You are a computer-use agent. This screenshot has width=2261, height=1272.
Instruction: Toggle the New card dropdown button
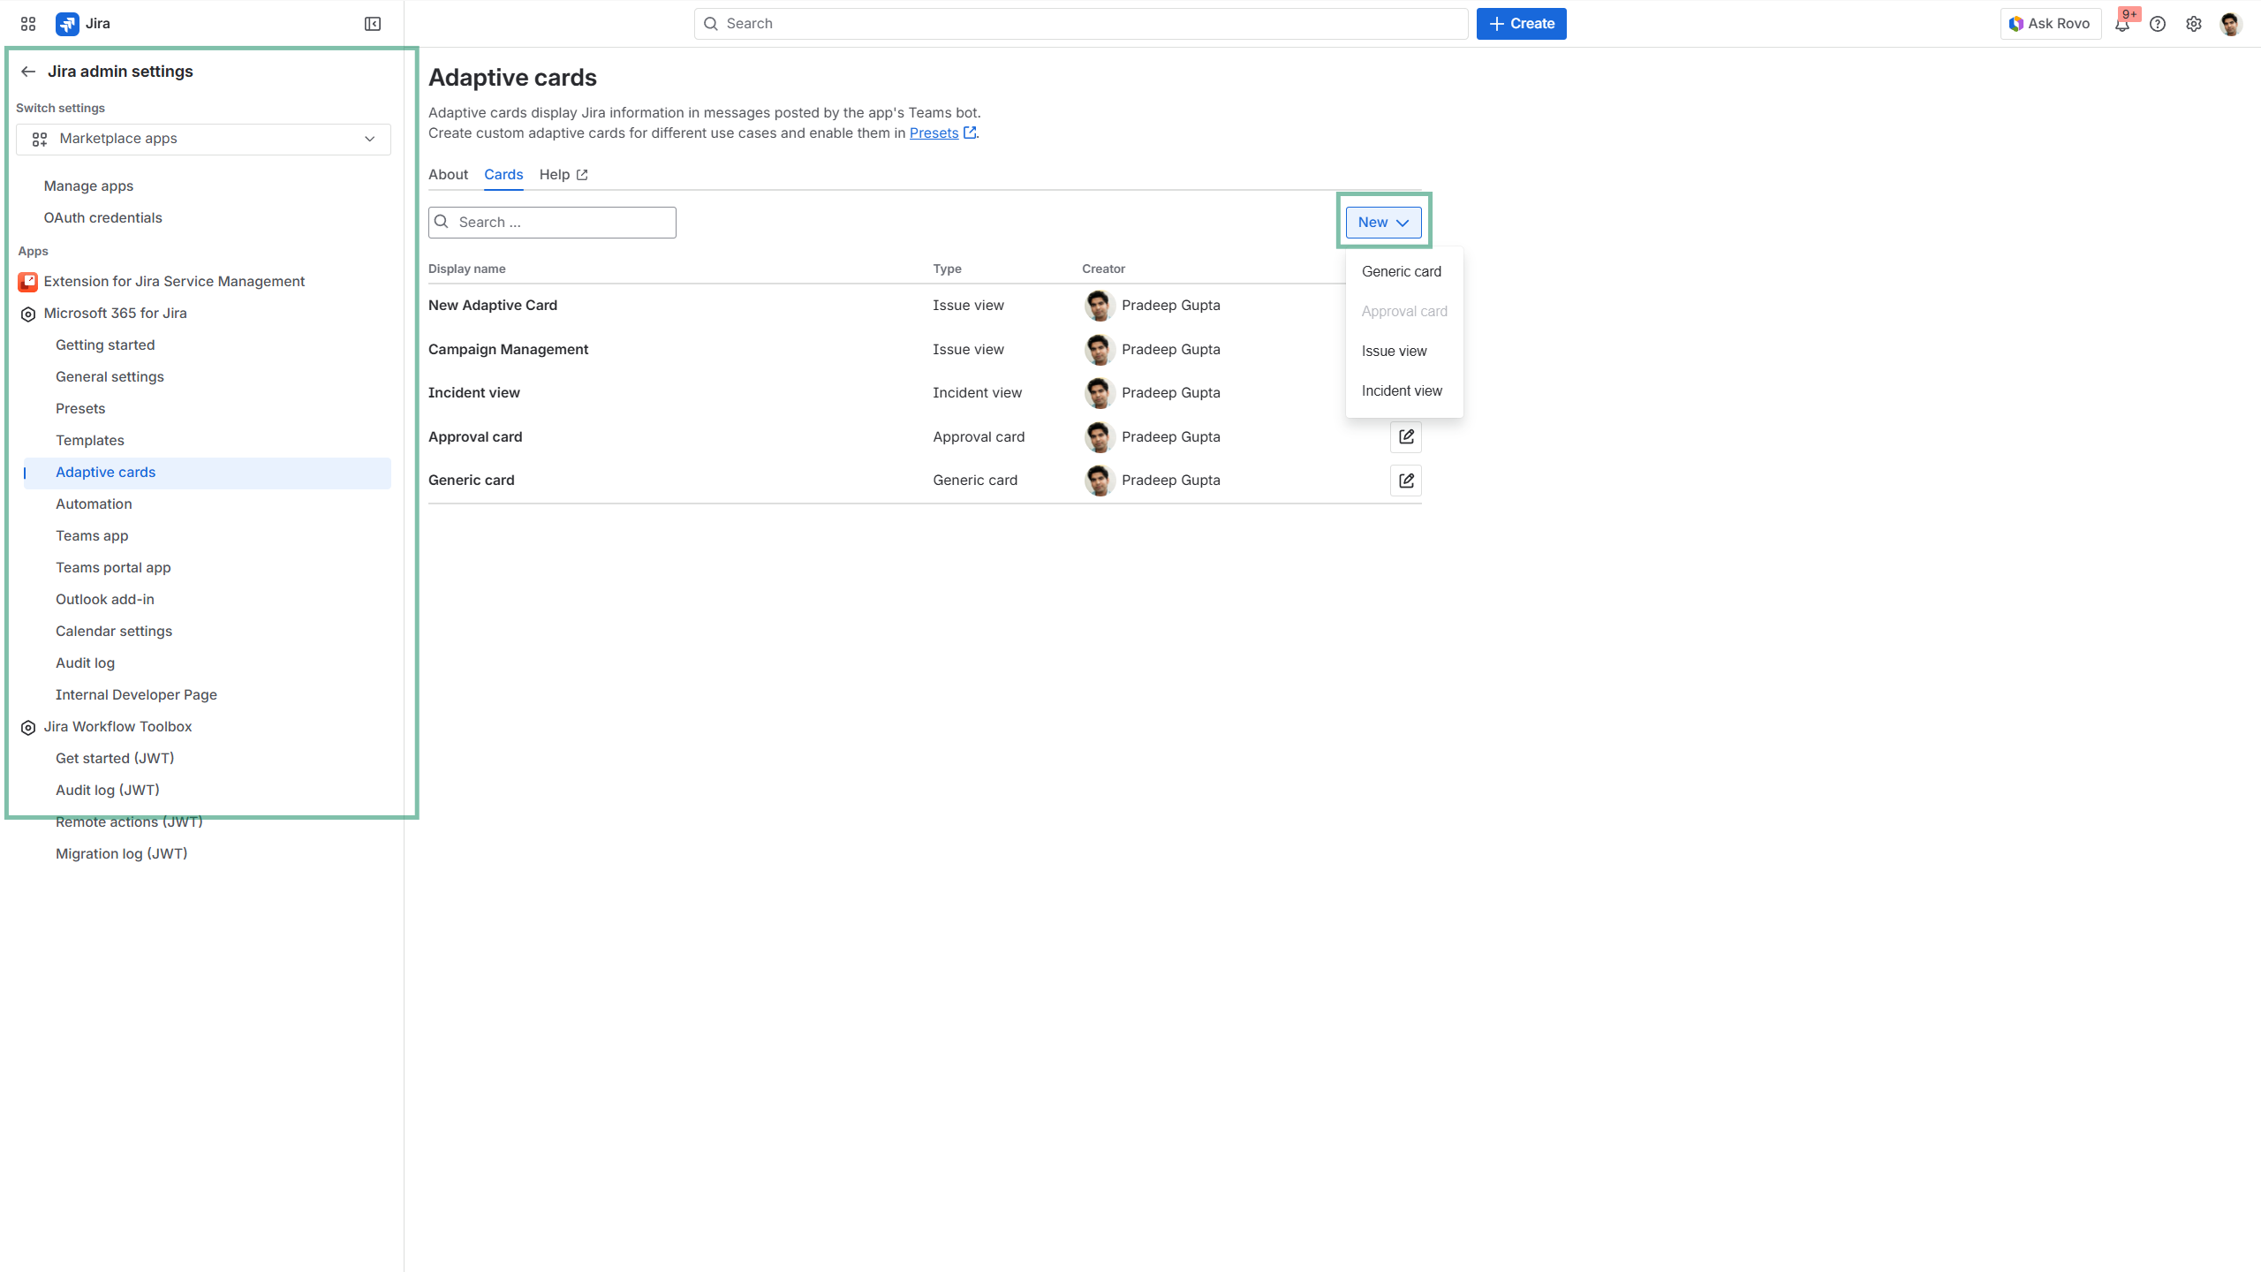pos(1383,223)
